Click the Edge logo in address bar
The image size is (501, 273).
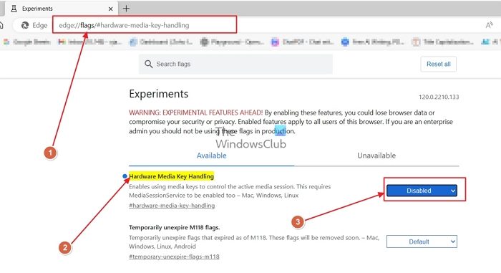[25, 25]
